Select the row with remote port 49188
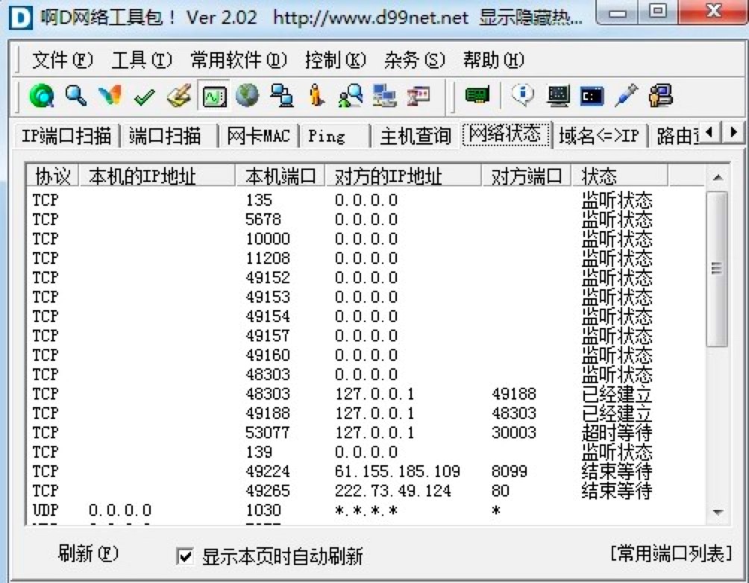The width and height of the screenshot is (749, 583). click(x=366, y=394)
